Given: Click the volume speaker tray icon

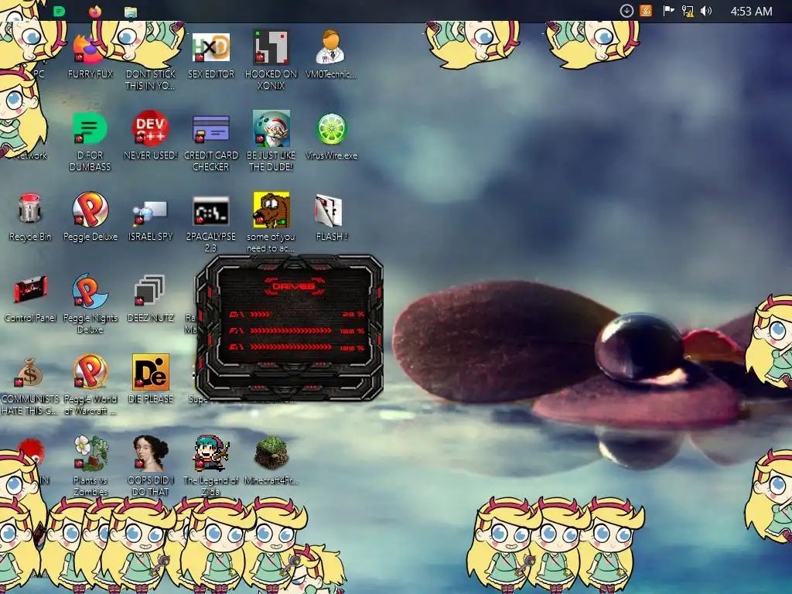Looking at the screenshot, I should tap(706, 11).
